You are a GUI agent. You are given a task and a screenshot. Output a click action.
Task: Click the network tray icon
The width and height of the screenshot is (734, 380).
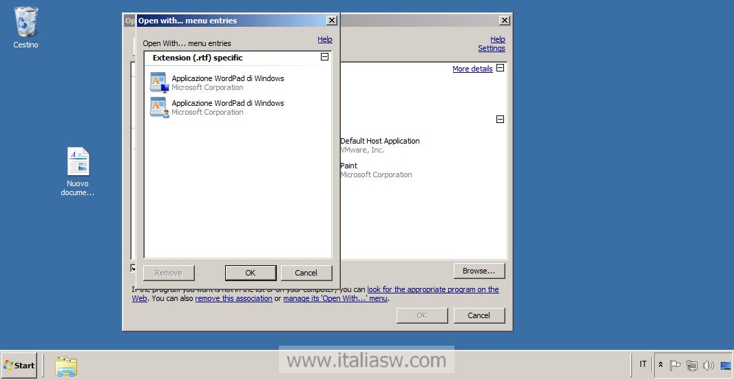692,365
